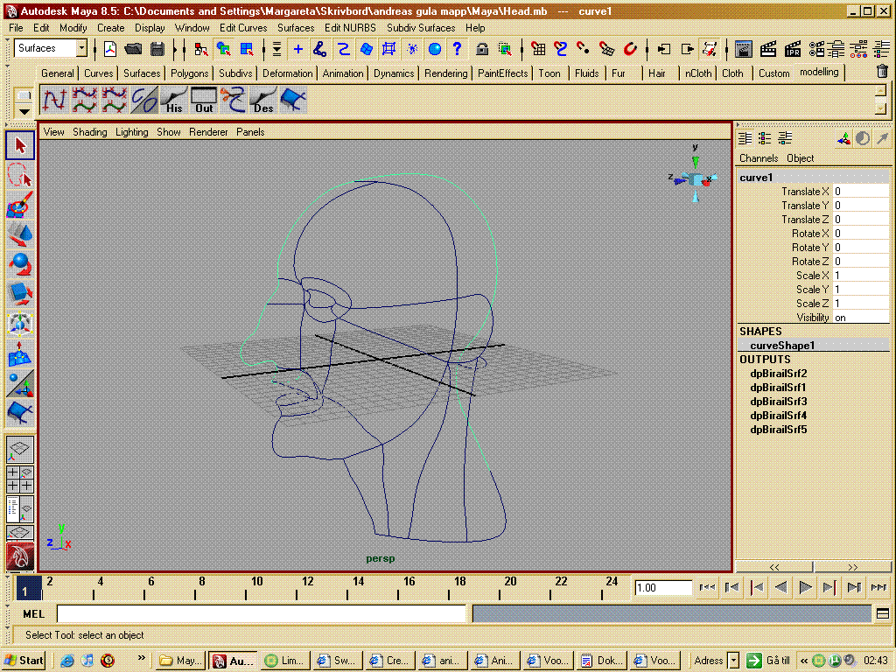Click the save scene floppy disk icon

(157, 49)
